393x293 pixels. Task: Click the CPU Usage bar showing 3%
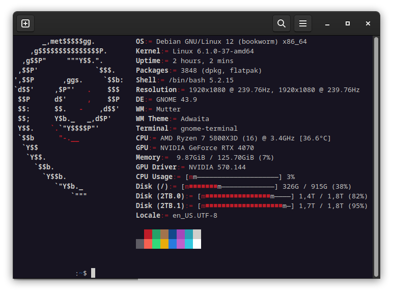pos(233,177)
